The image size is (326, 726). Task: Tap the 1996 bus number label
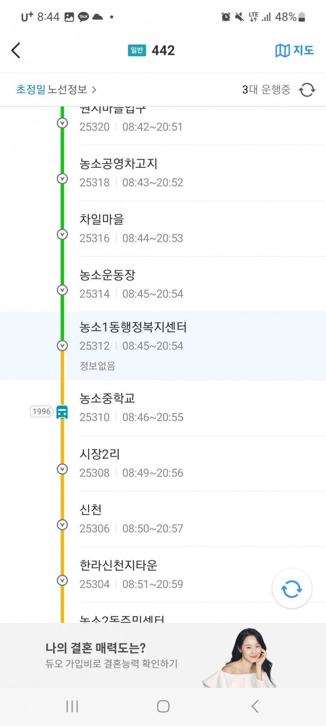pyautogui.click(x=41, y=412)
